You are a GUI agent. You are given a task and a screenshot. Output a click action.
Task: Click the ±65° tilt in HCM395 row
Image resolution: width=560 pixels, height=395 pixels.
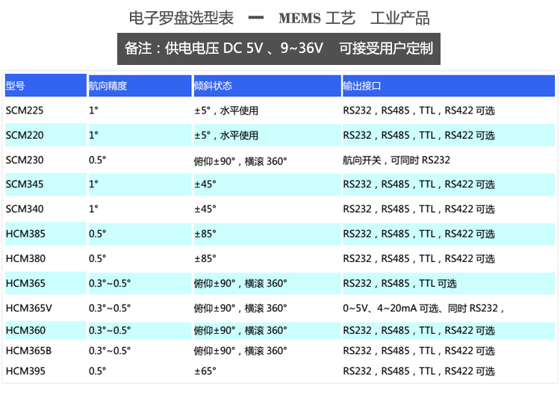(205, 371)
